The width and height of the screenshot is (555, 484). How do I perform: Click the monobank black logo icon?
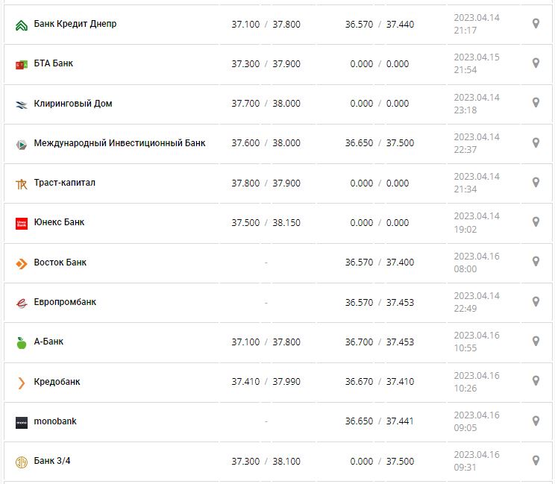pos(21,422)
